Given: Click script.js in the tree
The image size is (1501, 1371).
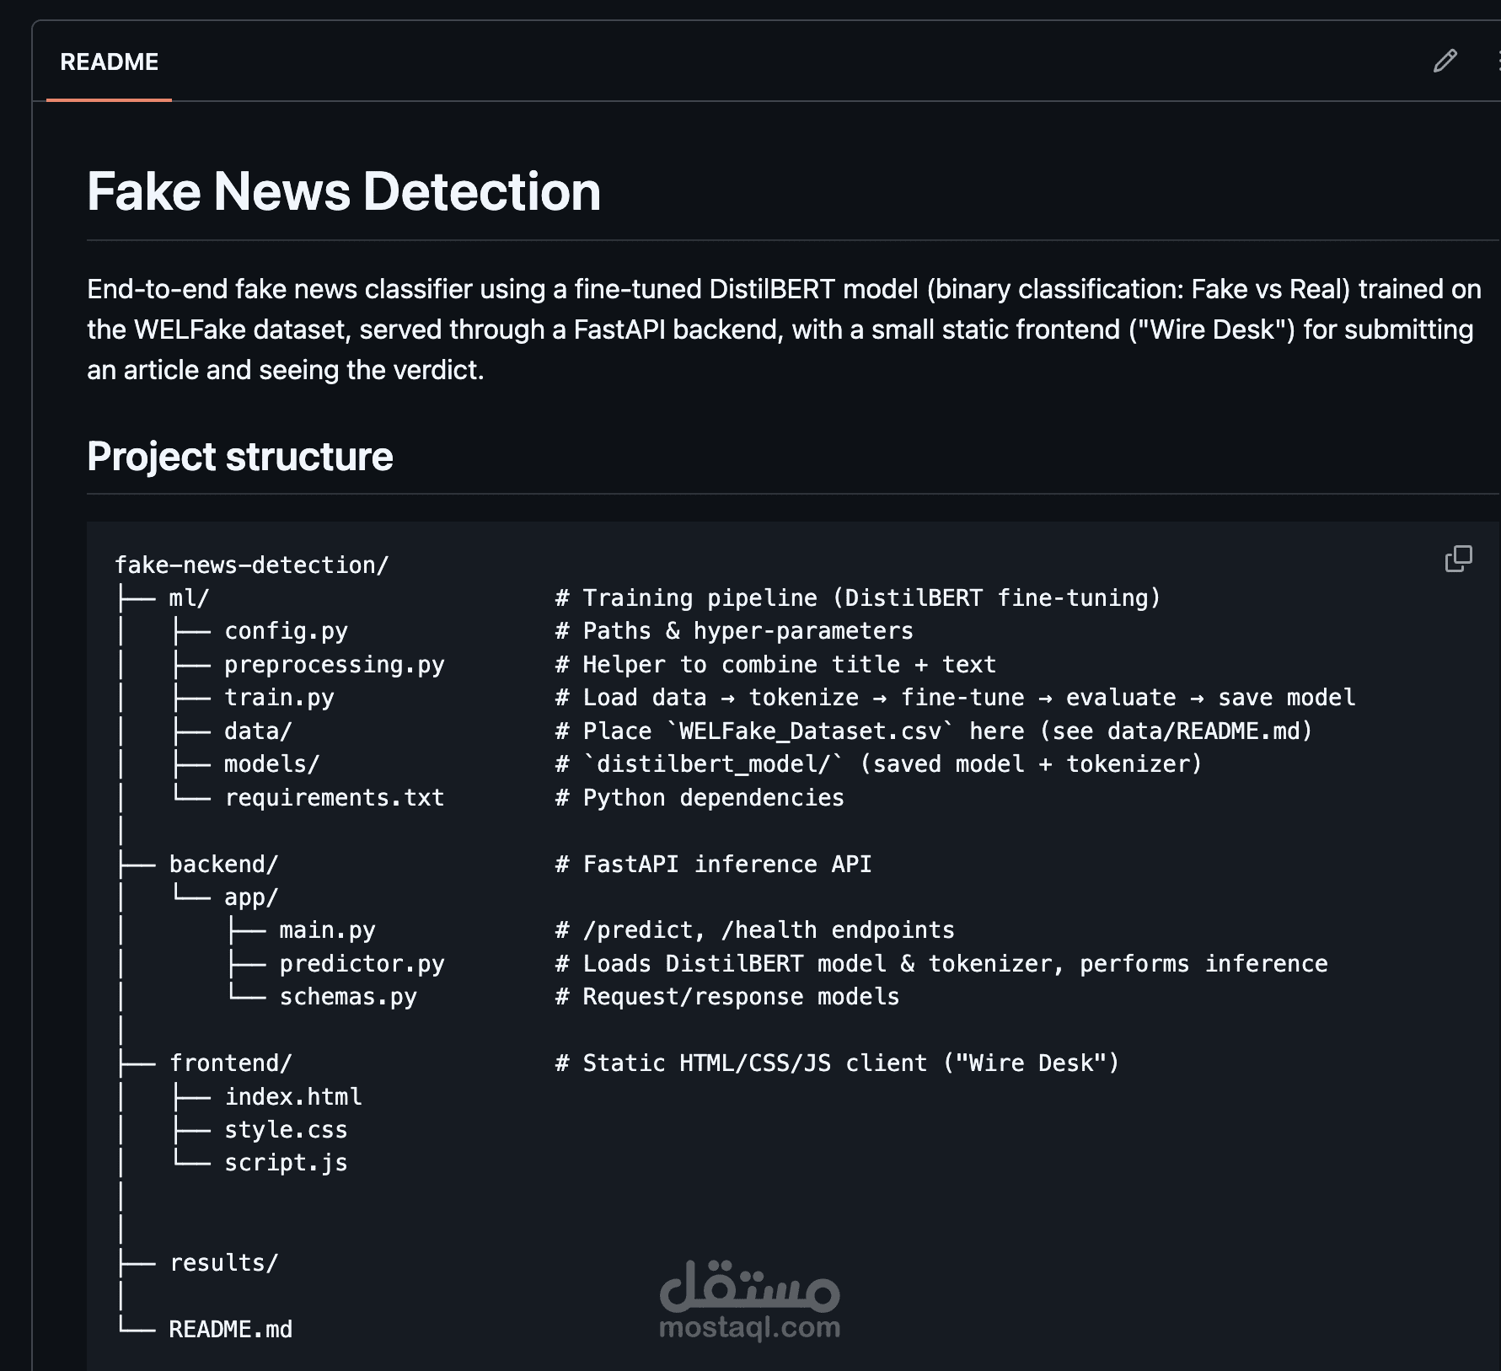Looking at the screenshot, I should coord(286,1163).
